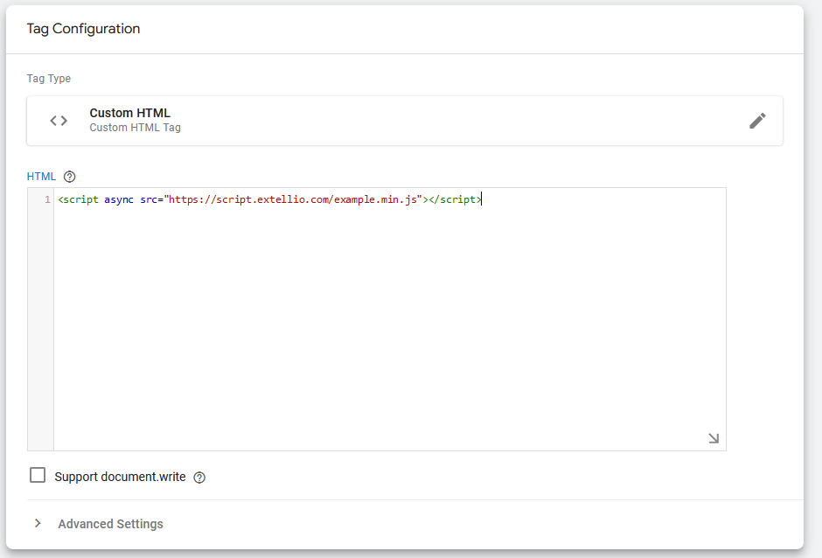Expand Advanced Settings using the chevron arrow
822x558 pixels.
coord(38,523)
